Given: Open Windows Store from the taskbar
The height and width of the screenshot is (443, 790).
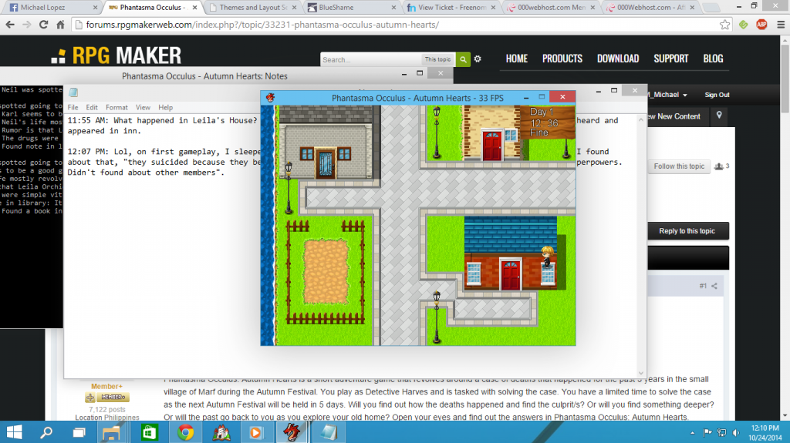Looking at the screenshot, I should [x=149, y=431].
